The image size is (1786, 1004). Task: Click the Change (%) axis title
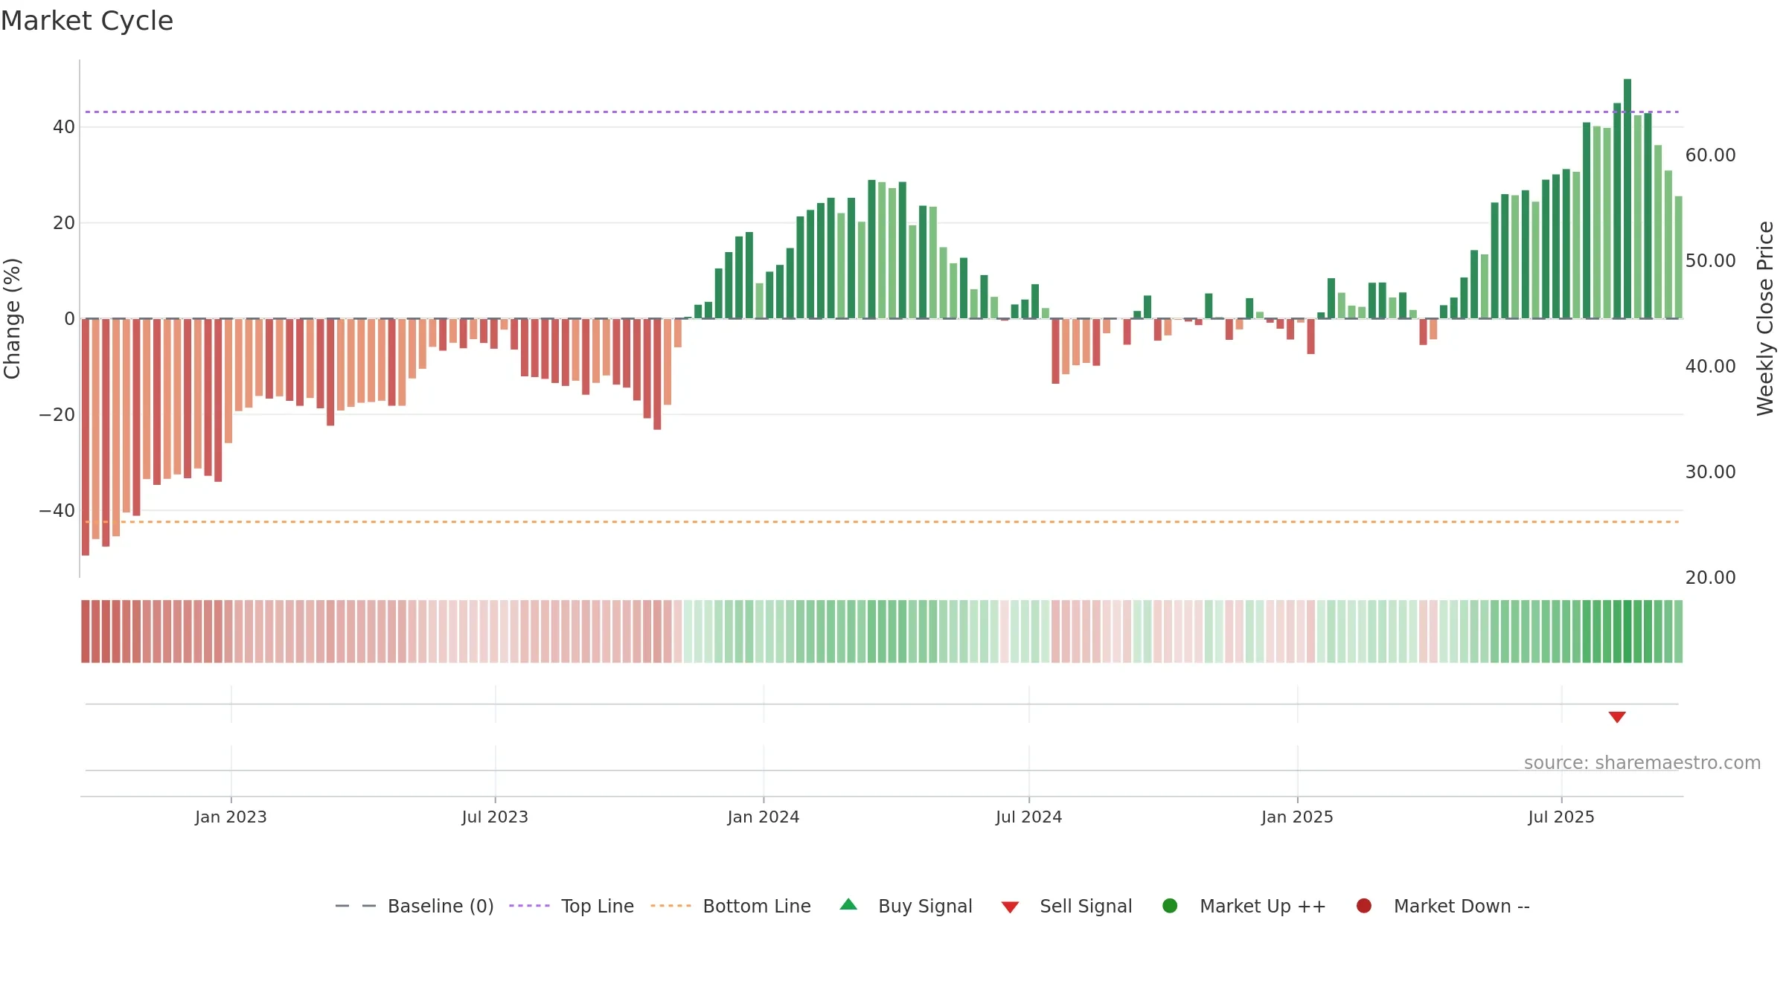(12, 318)
